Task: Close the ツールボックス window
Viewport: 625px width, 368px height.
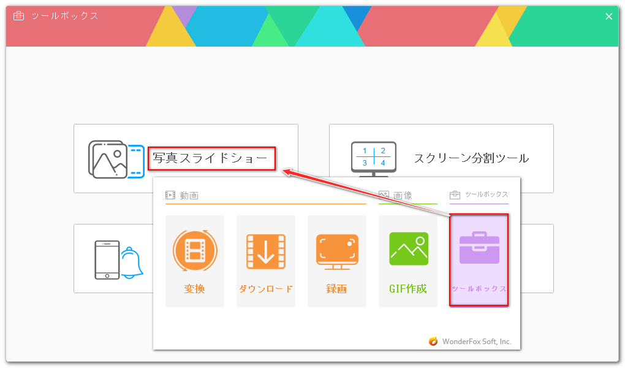Action: click(608, 17)
